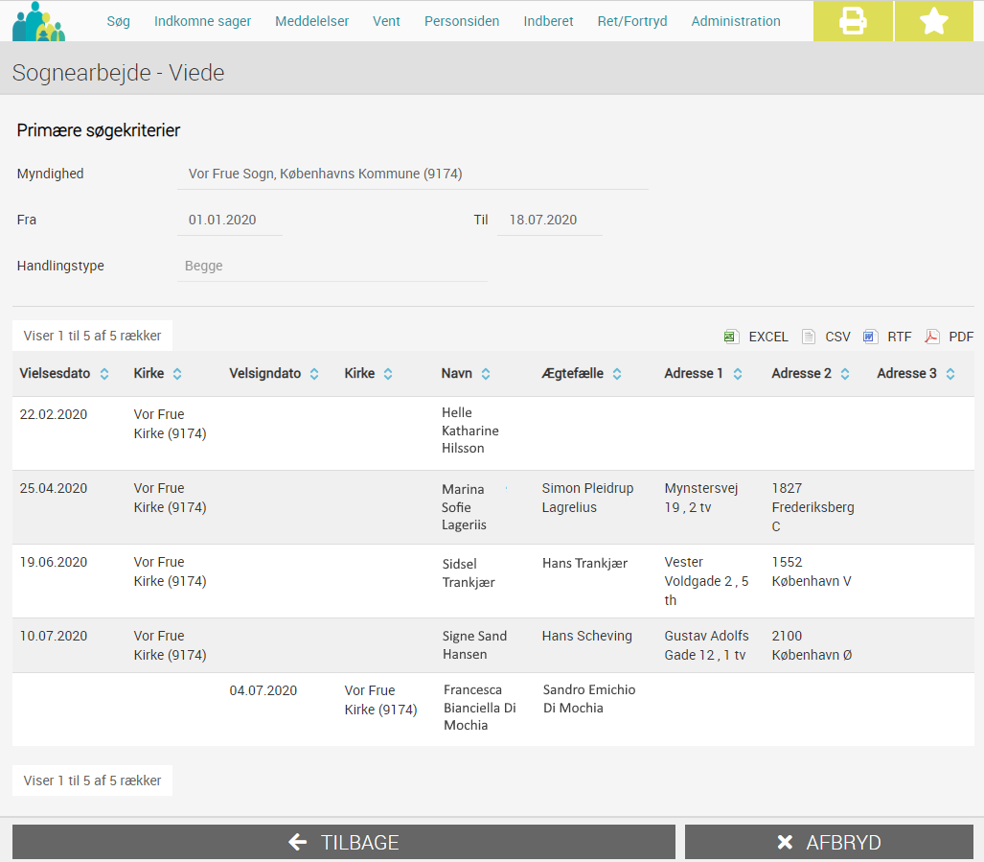Select the 19.06.2020 date cell
This screenshot has height=862, width=984.
click(54, 562)
